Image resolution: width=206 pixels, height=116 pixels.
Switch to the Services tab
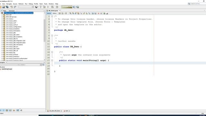pyautogui.click(x=12, y=11)
